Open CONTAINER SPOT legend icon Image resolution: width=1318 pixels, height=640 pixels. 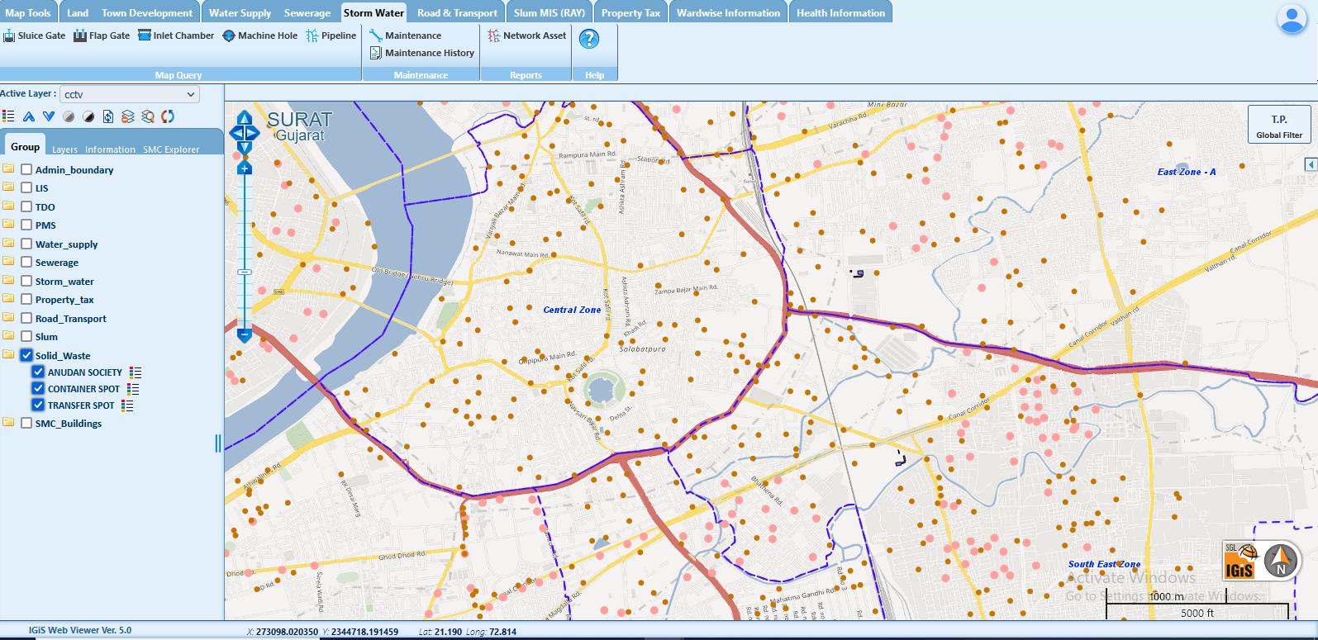coord(134,389)
